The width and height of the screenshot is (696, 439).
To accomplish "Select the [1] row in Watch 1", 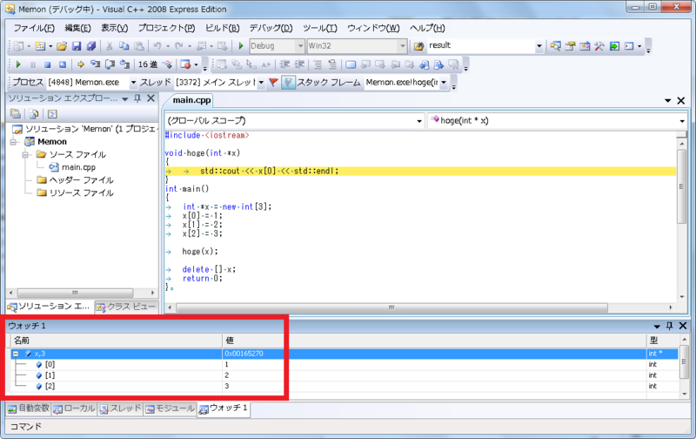I will 345,375.
